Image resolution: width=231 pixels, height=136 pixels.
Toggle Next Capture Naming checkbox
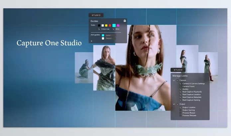180,100
